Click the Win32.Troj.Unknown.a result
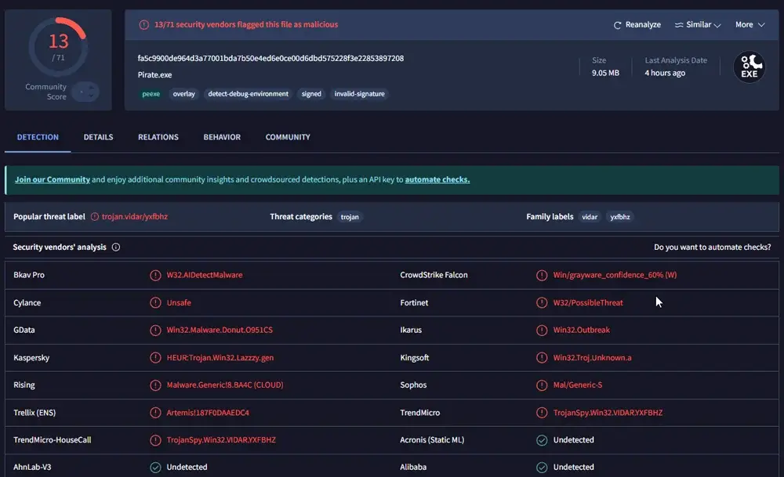The width and height of the screenshot is (784, 477). tap(592, 358)
